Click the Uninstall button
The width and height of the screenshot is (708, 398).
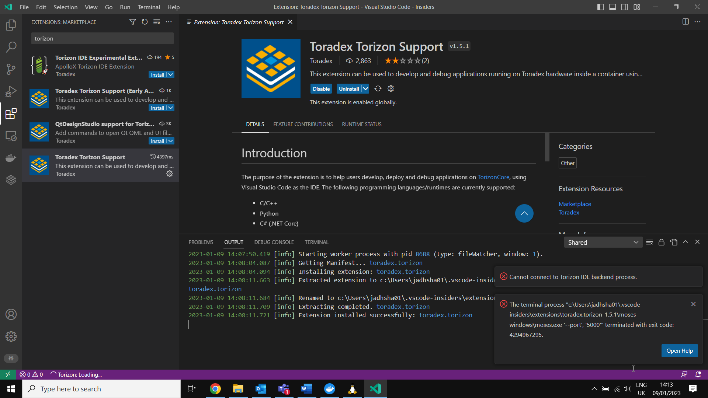pyautogui.click(x=349, y=89)
